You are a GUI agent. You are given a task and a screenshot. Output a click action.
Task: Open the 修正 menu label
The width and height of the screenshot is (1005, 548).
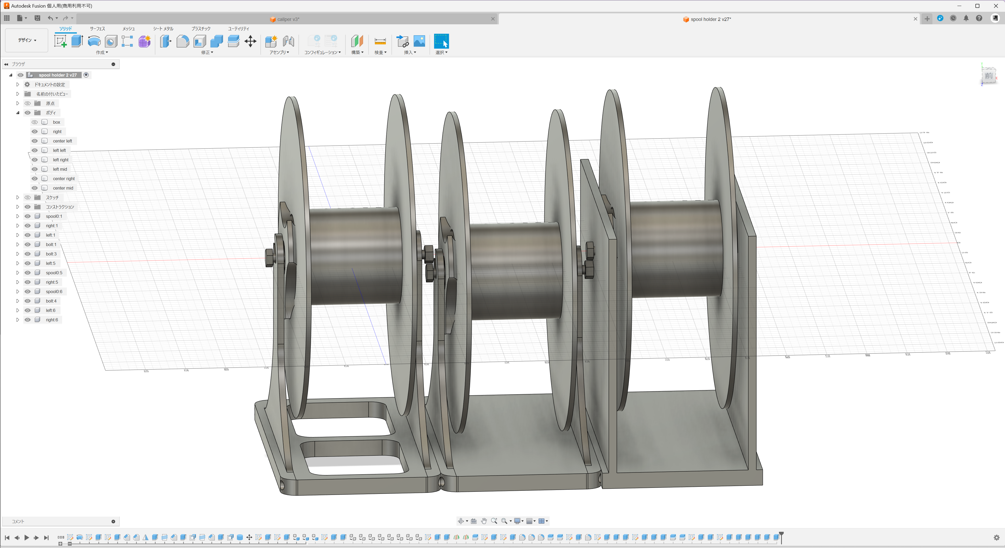point(207,52)
